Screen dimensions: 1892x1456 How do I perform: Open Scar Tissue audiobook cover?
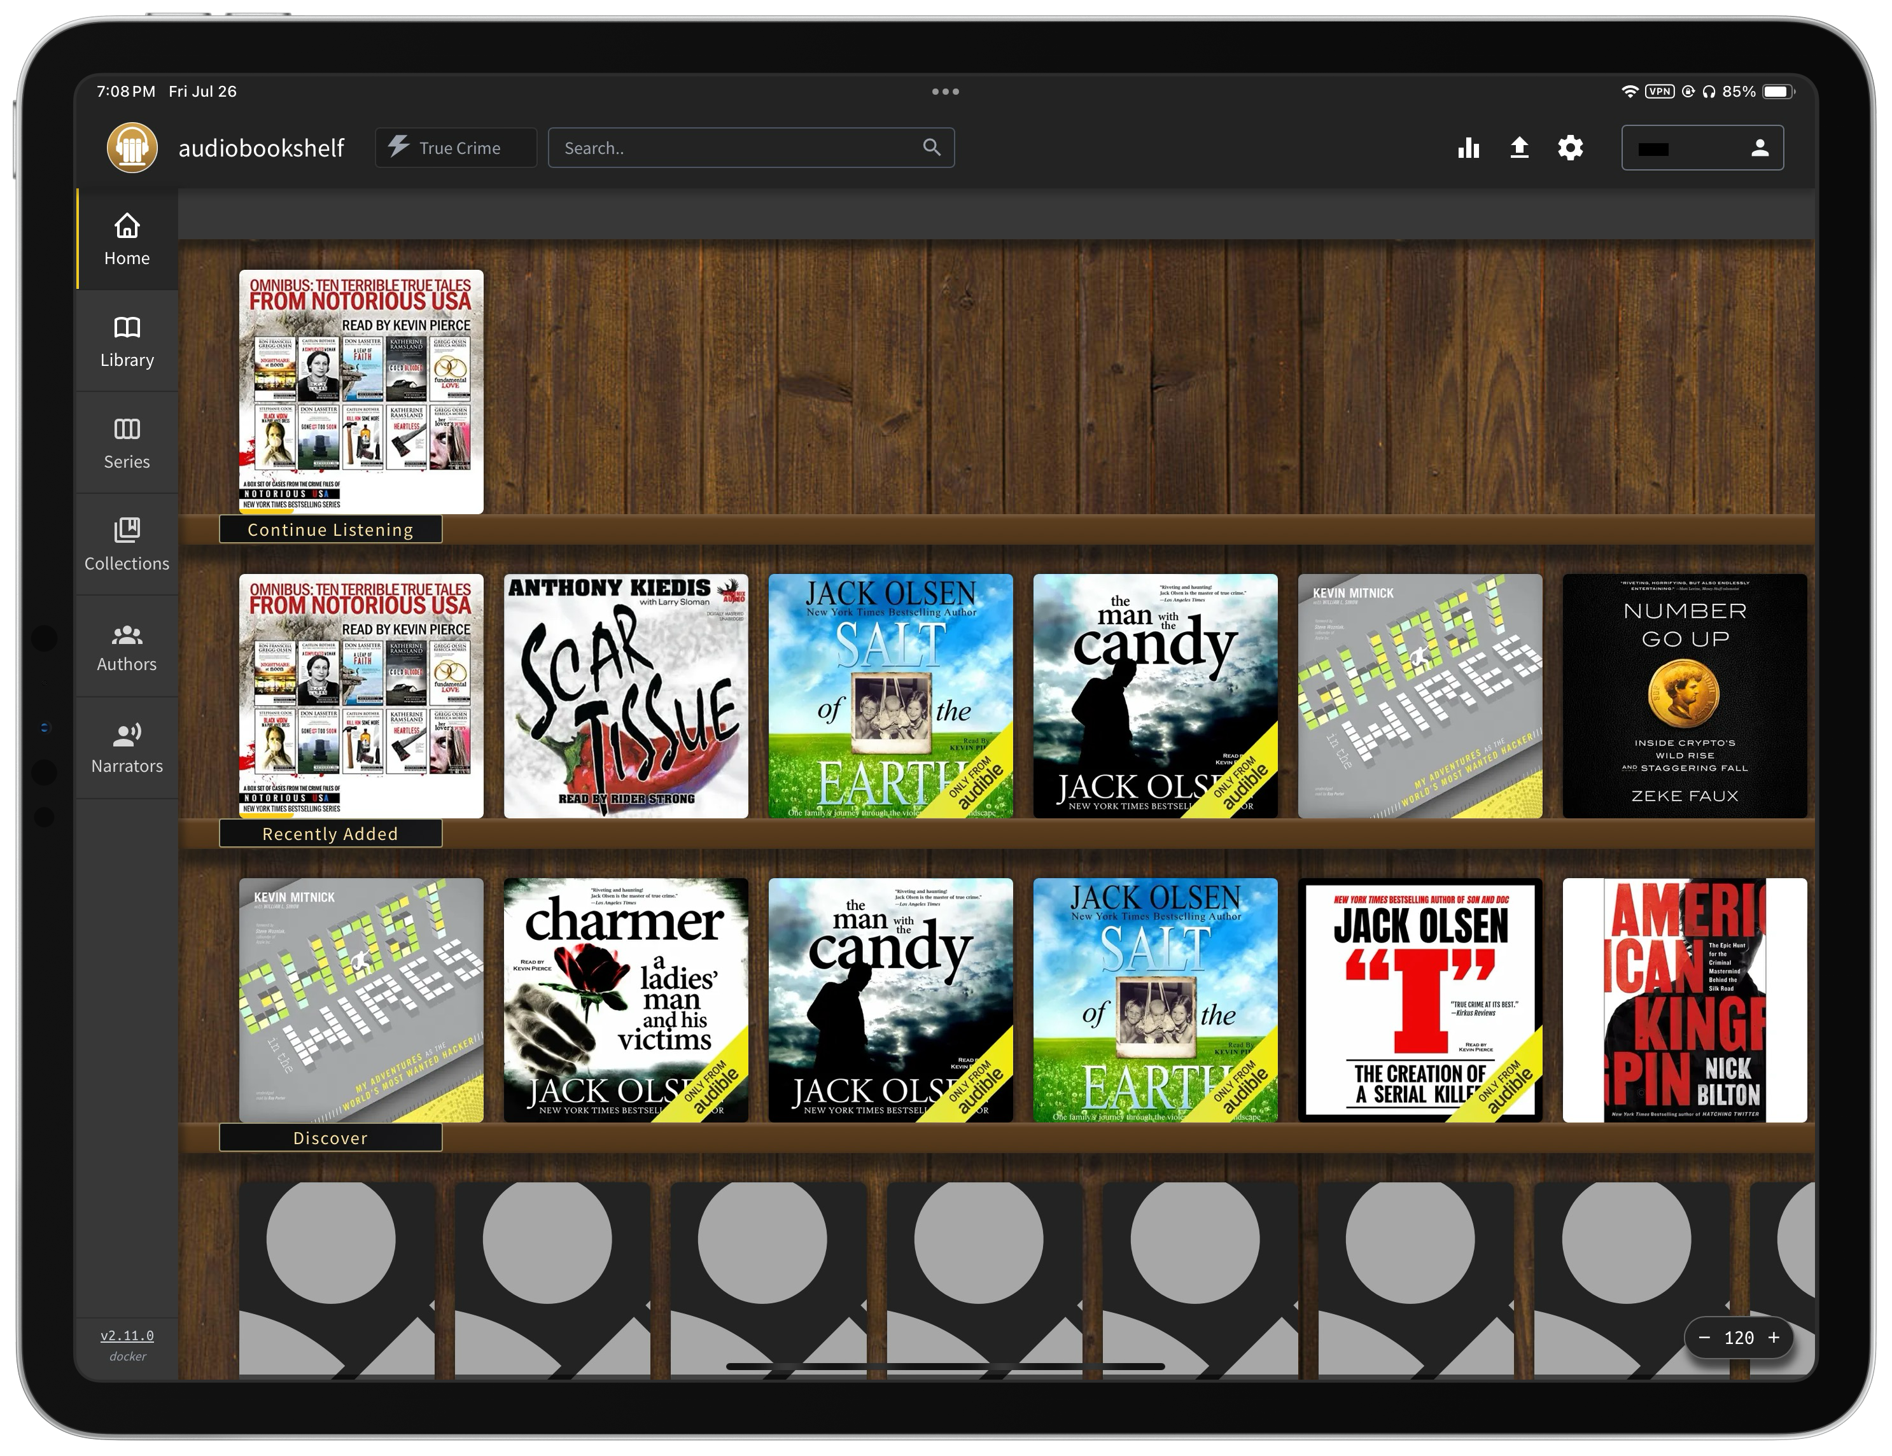pyautogui.click(x=626, y=696)
